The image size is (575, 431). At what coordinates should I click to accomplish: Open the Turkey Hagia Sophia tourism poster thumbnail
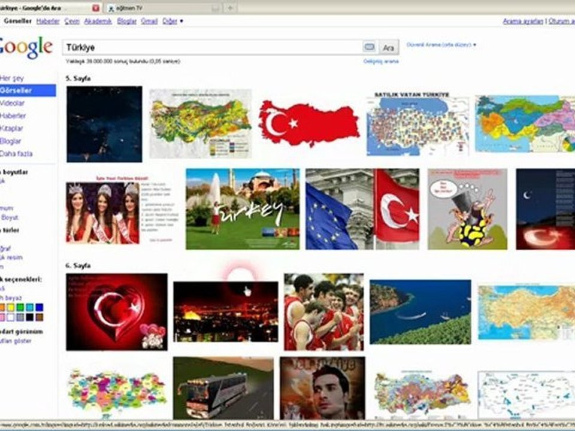point(243,210)
